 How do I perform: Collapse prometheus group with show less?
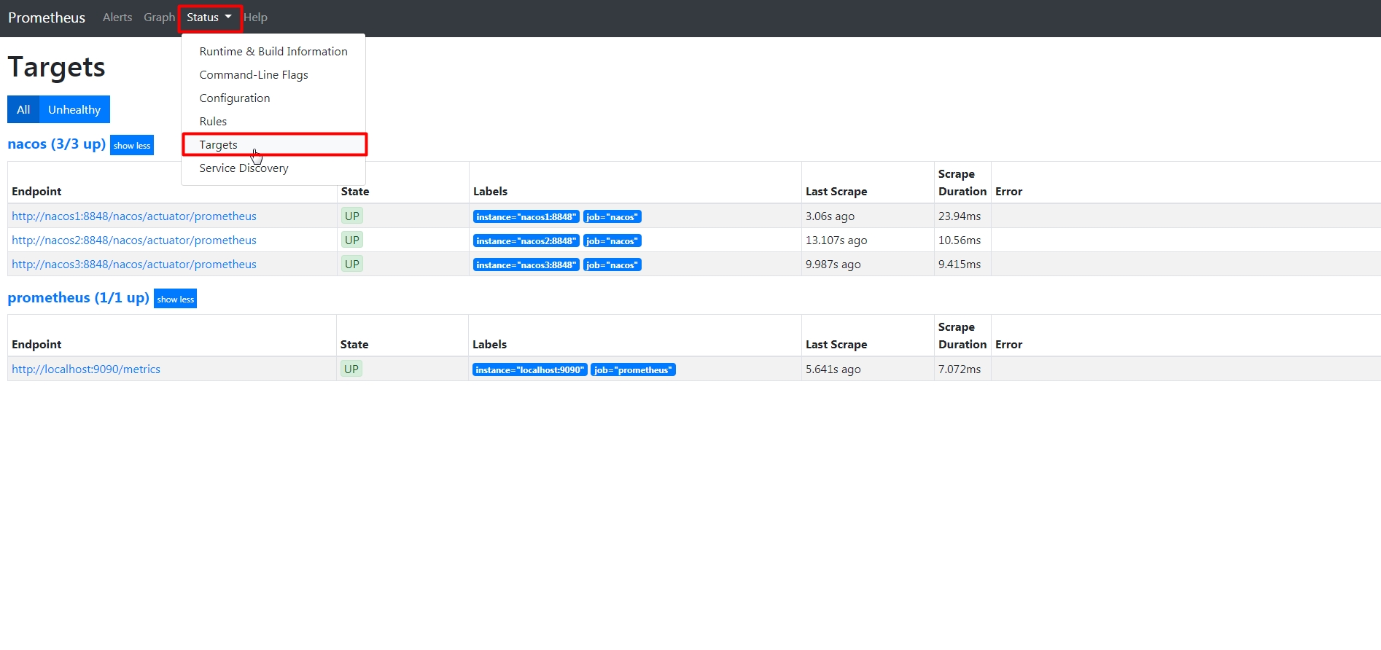176,299
